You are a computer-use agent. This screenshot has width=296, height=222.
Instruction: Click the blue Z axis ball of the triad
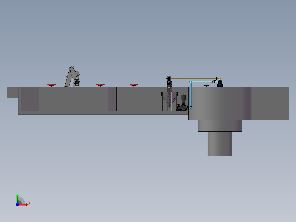click(x=17, y=204)
